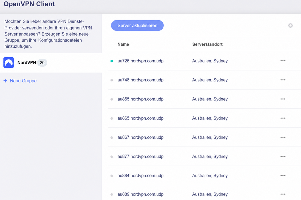301x200 pixels.
Task: Select server au884.nordvpn.com.udp
Action: coord(141,176)
